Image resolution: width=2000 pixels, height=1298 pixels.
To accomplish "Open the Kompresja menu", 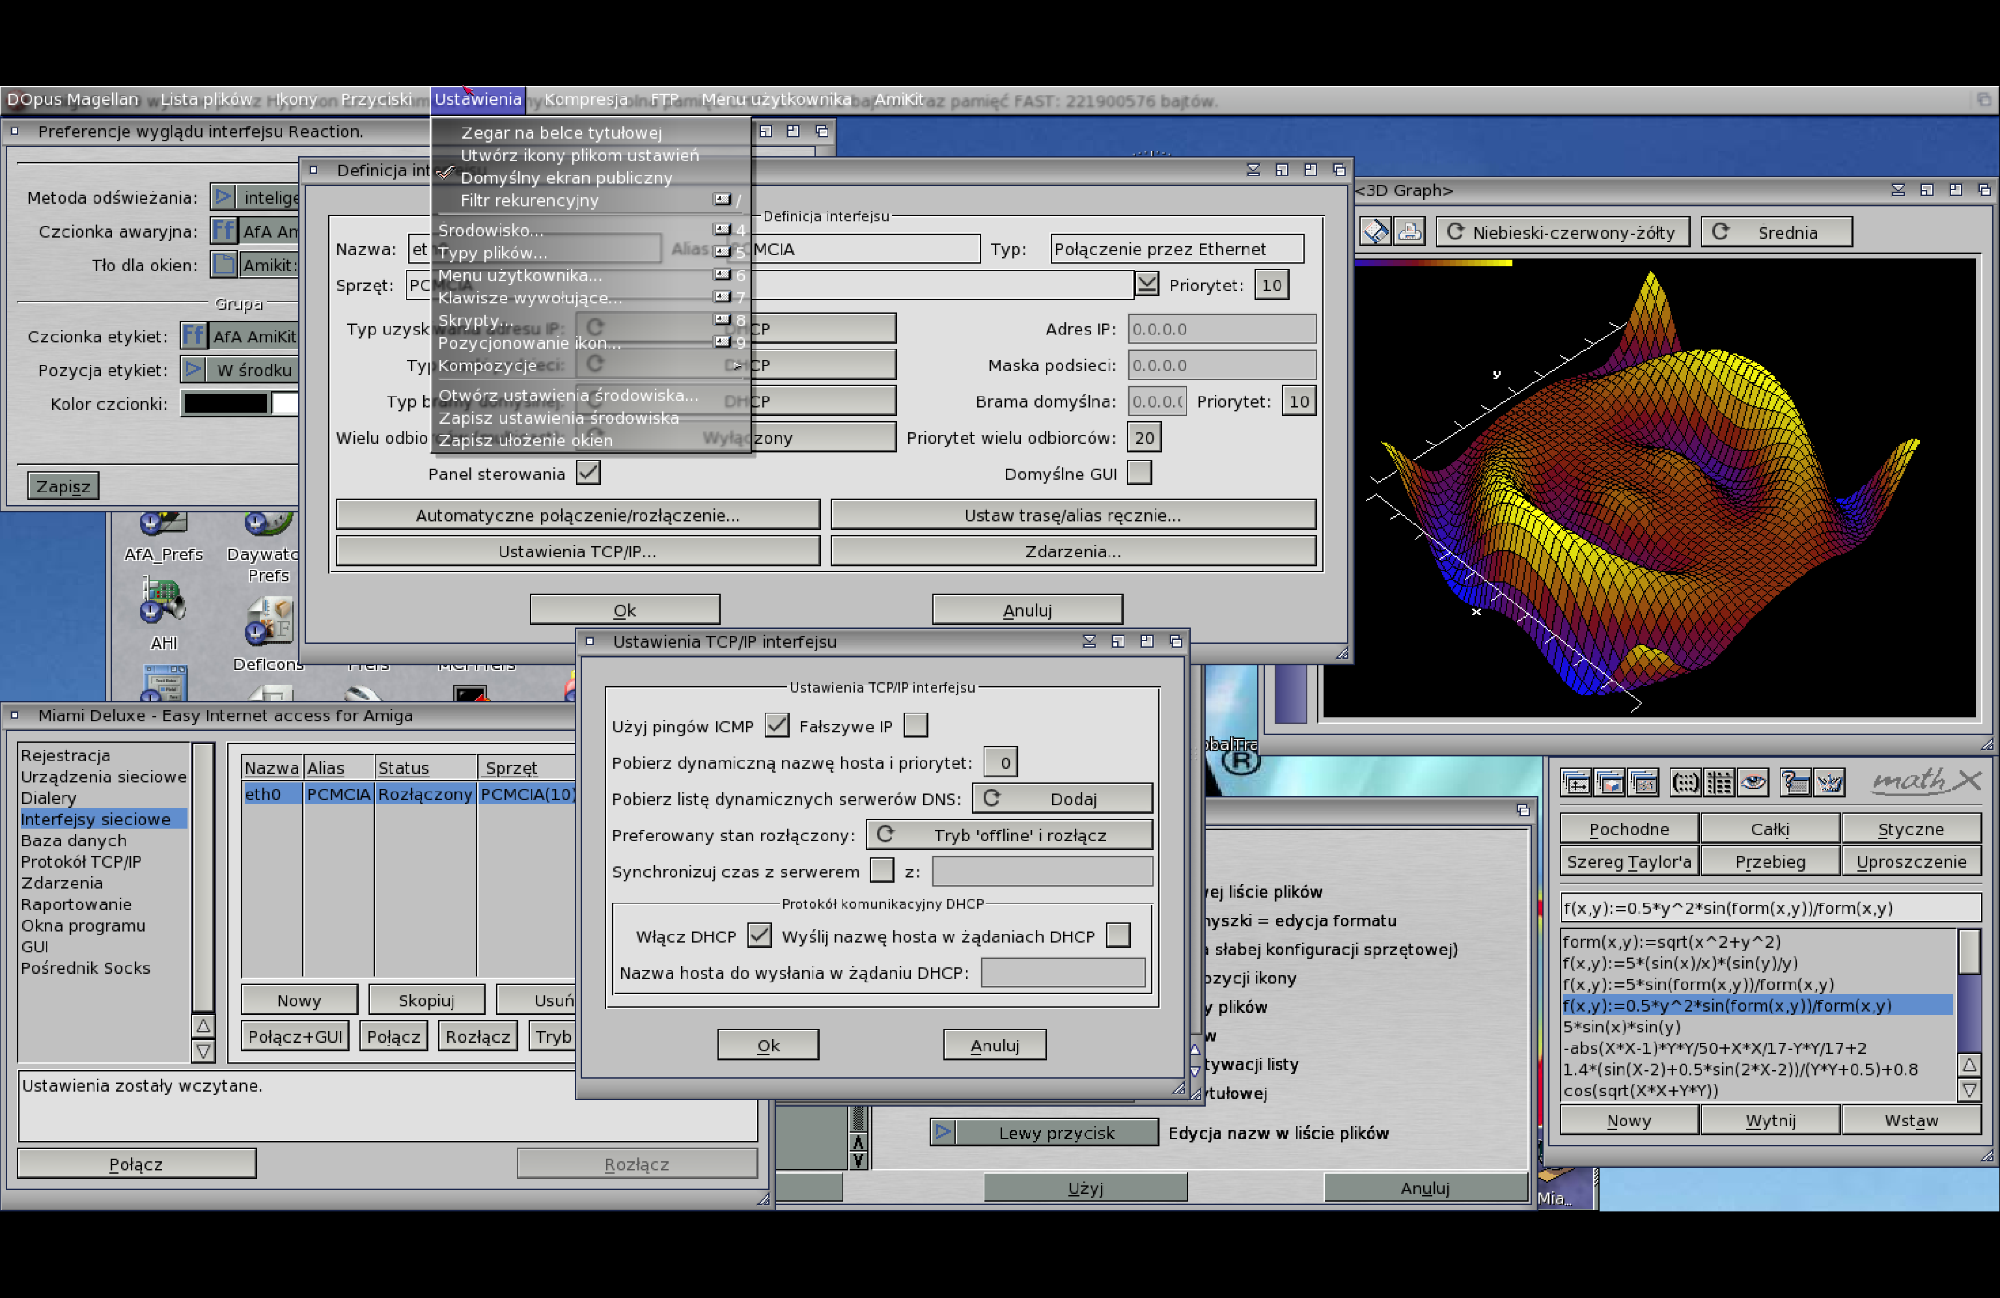I will pyautogui.click(x=586, y=99).
